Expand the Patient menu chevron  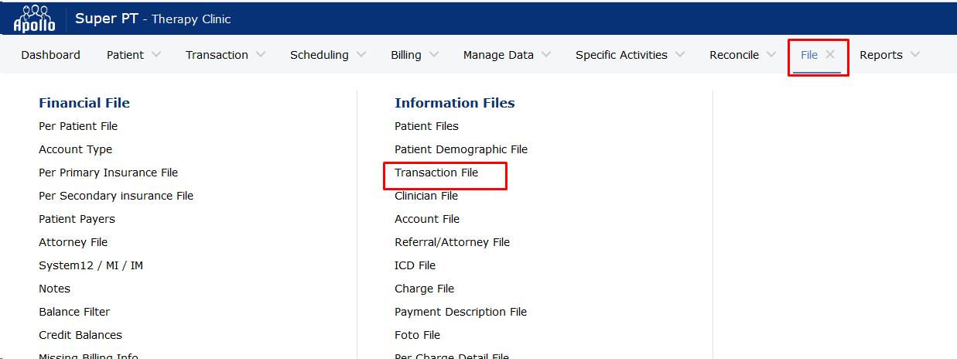156,55
